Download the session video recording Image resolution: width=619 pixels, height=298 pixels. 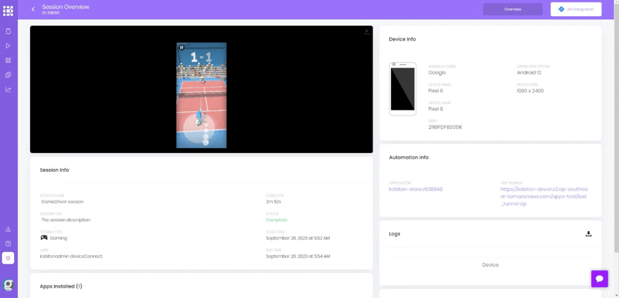pyautogui.click(x=366, y=32)
